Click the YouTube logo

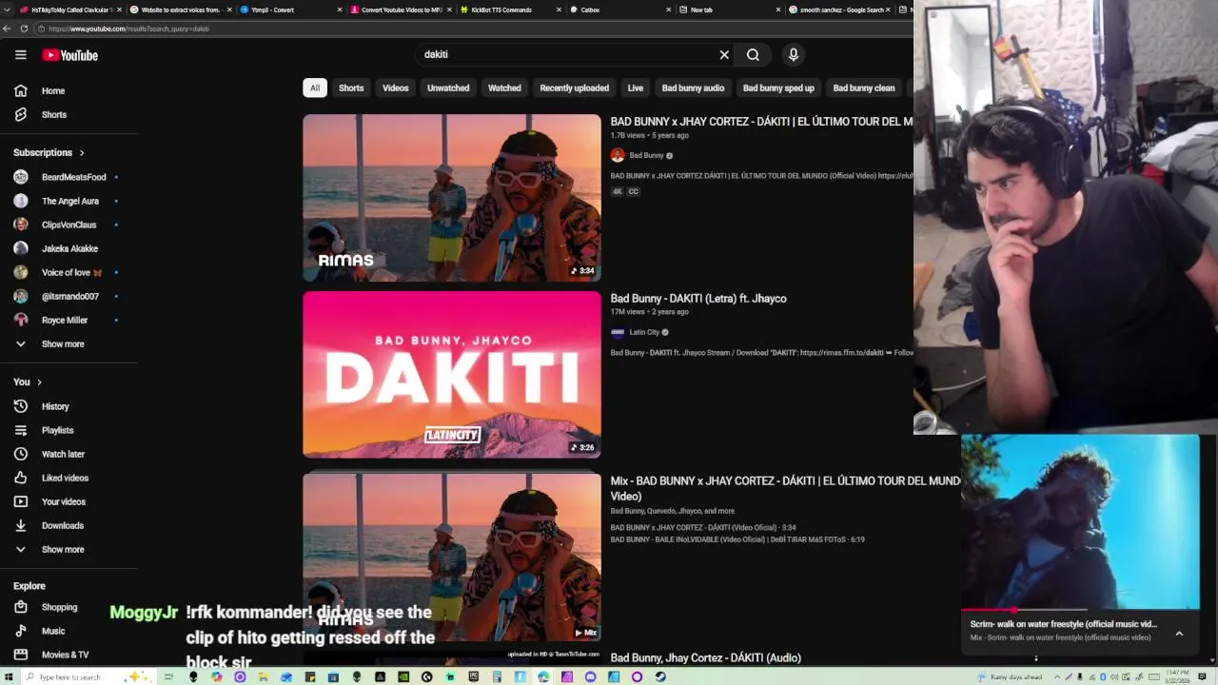point(69,55)
